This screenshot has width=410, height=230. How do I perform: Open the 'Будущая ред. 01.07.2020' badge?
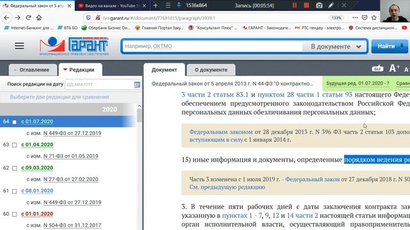(357, 84)
